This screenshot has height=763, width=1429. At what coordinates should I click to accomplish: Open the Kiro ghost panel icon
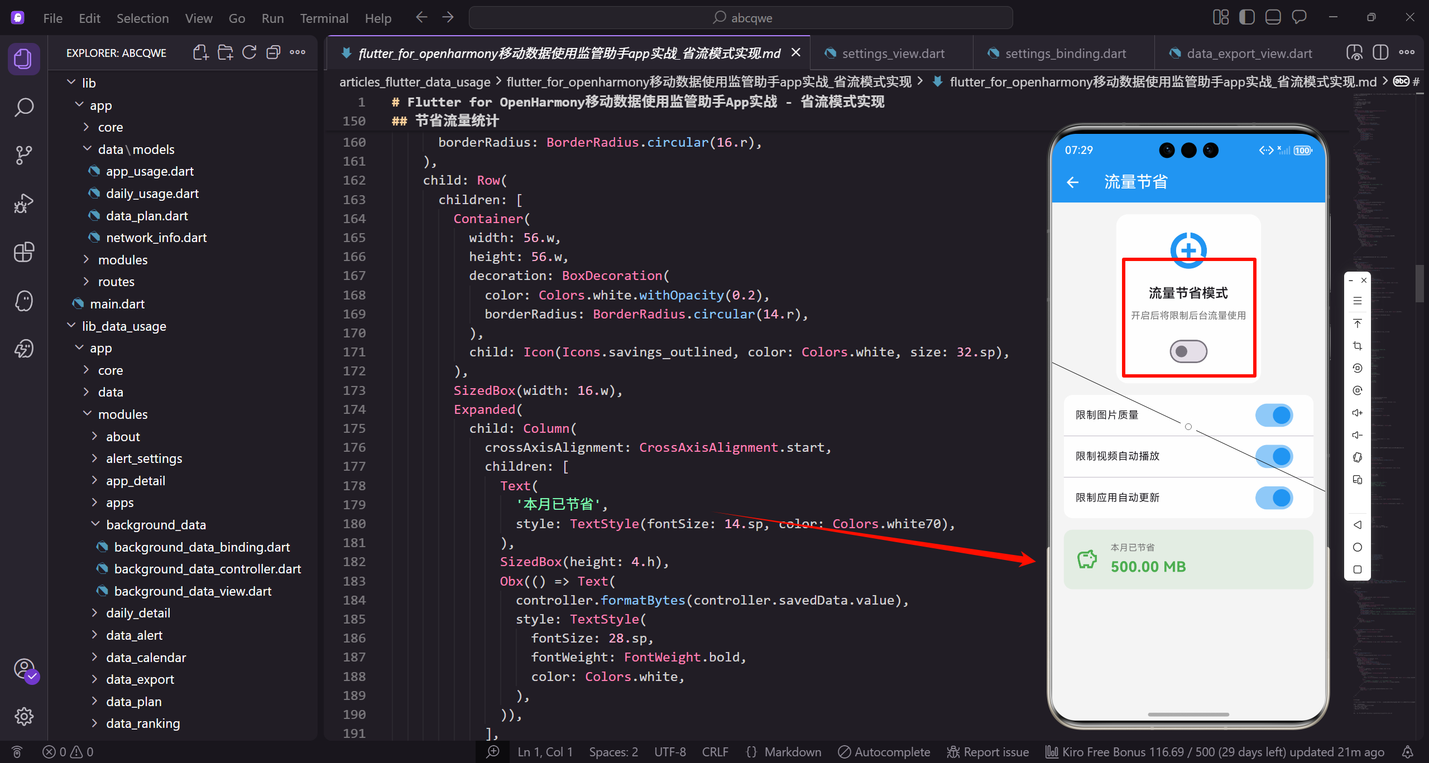click(23, 301)
